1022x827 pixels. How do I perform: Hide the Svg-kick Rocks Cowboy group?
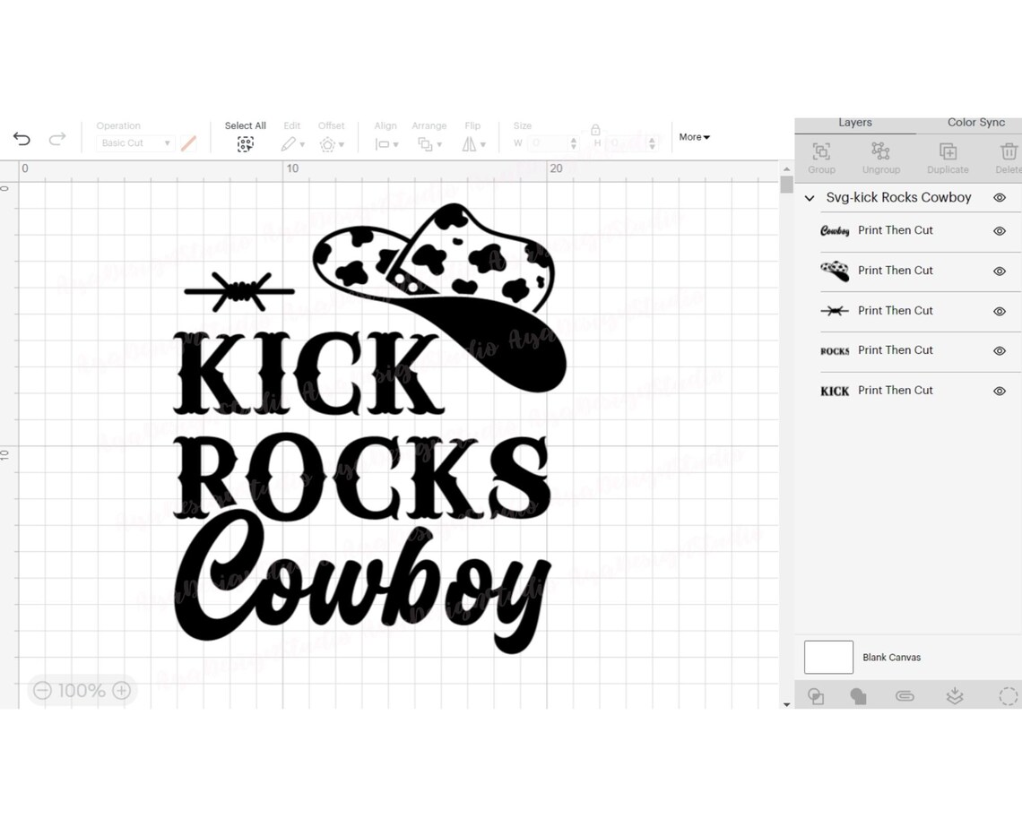coord(1000,197)
